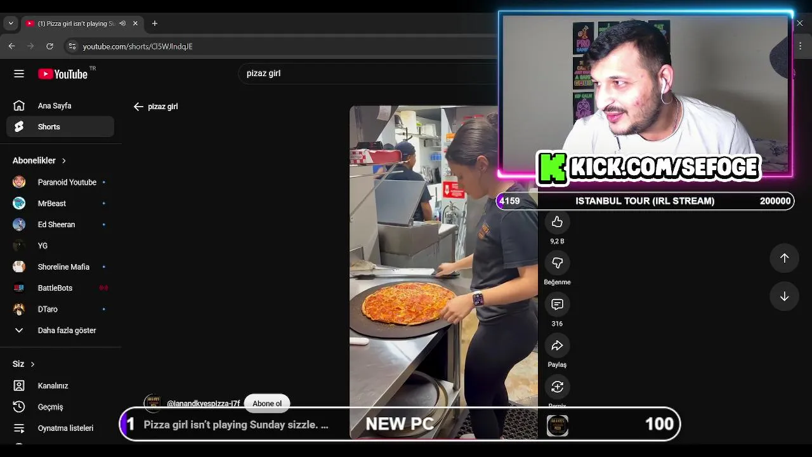Open Ed Sheeran subscription channel

click(60, 225)
